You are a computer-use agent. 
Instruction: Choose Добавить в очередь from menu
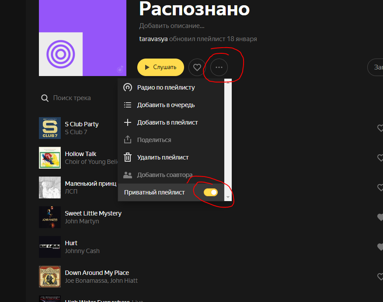(166, 105)
